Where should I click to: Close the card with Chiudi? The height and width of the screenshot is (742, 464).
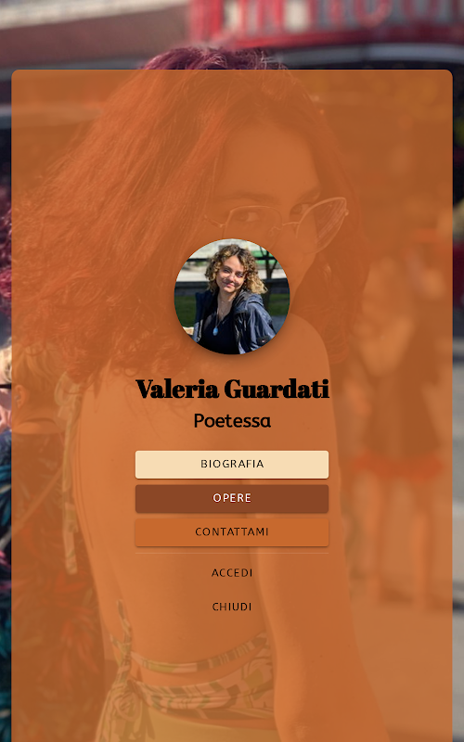tap(232, 607)
